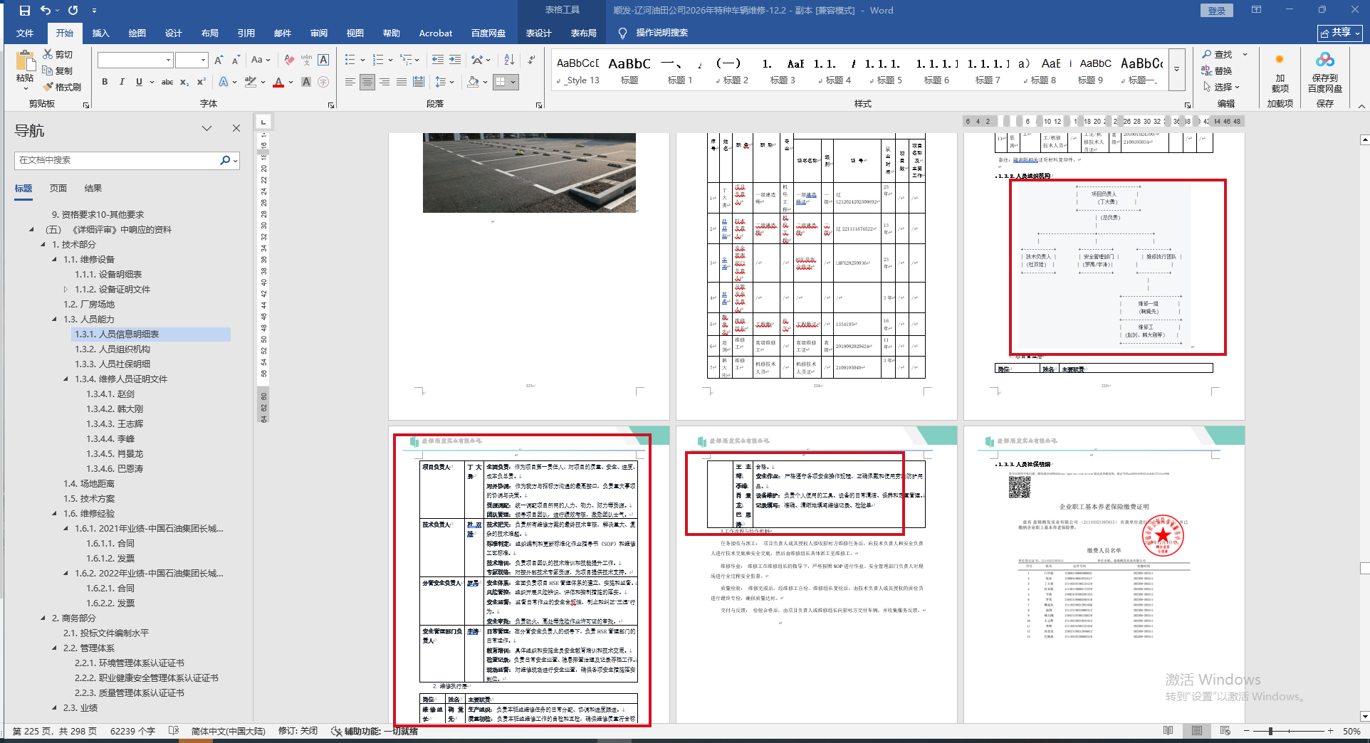Expand the 1.1.2 设备证明文件 heading
The height and width of the screenshot is (743, 1370).
click(x=66, y=290)
